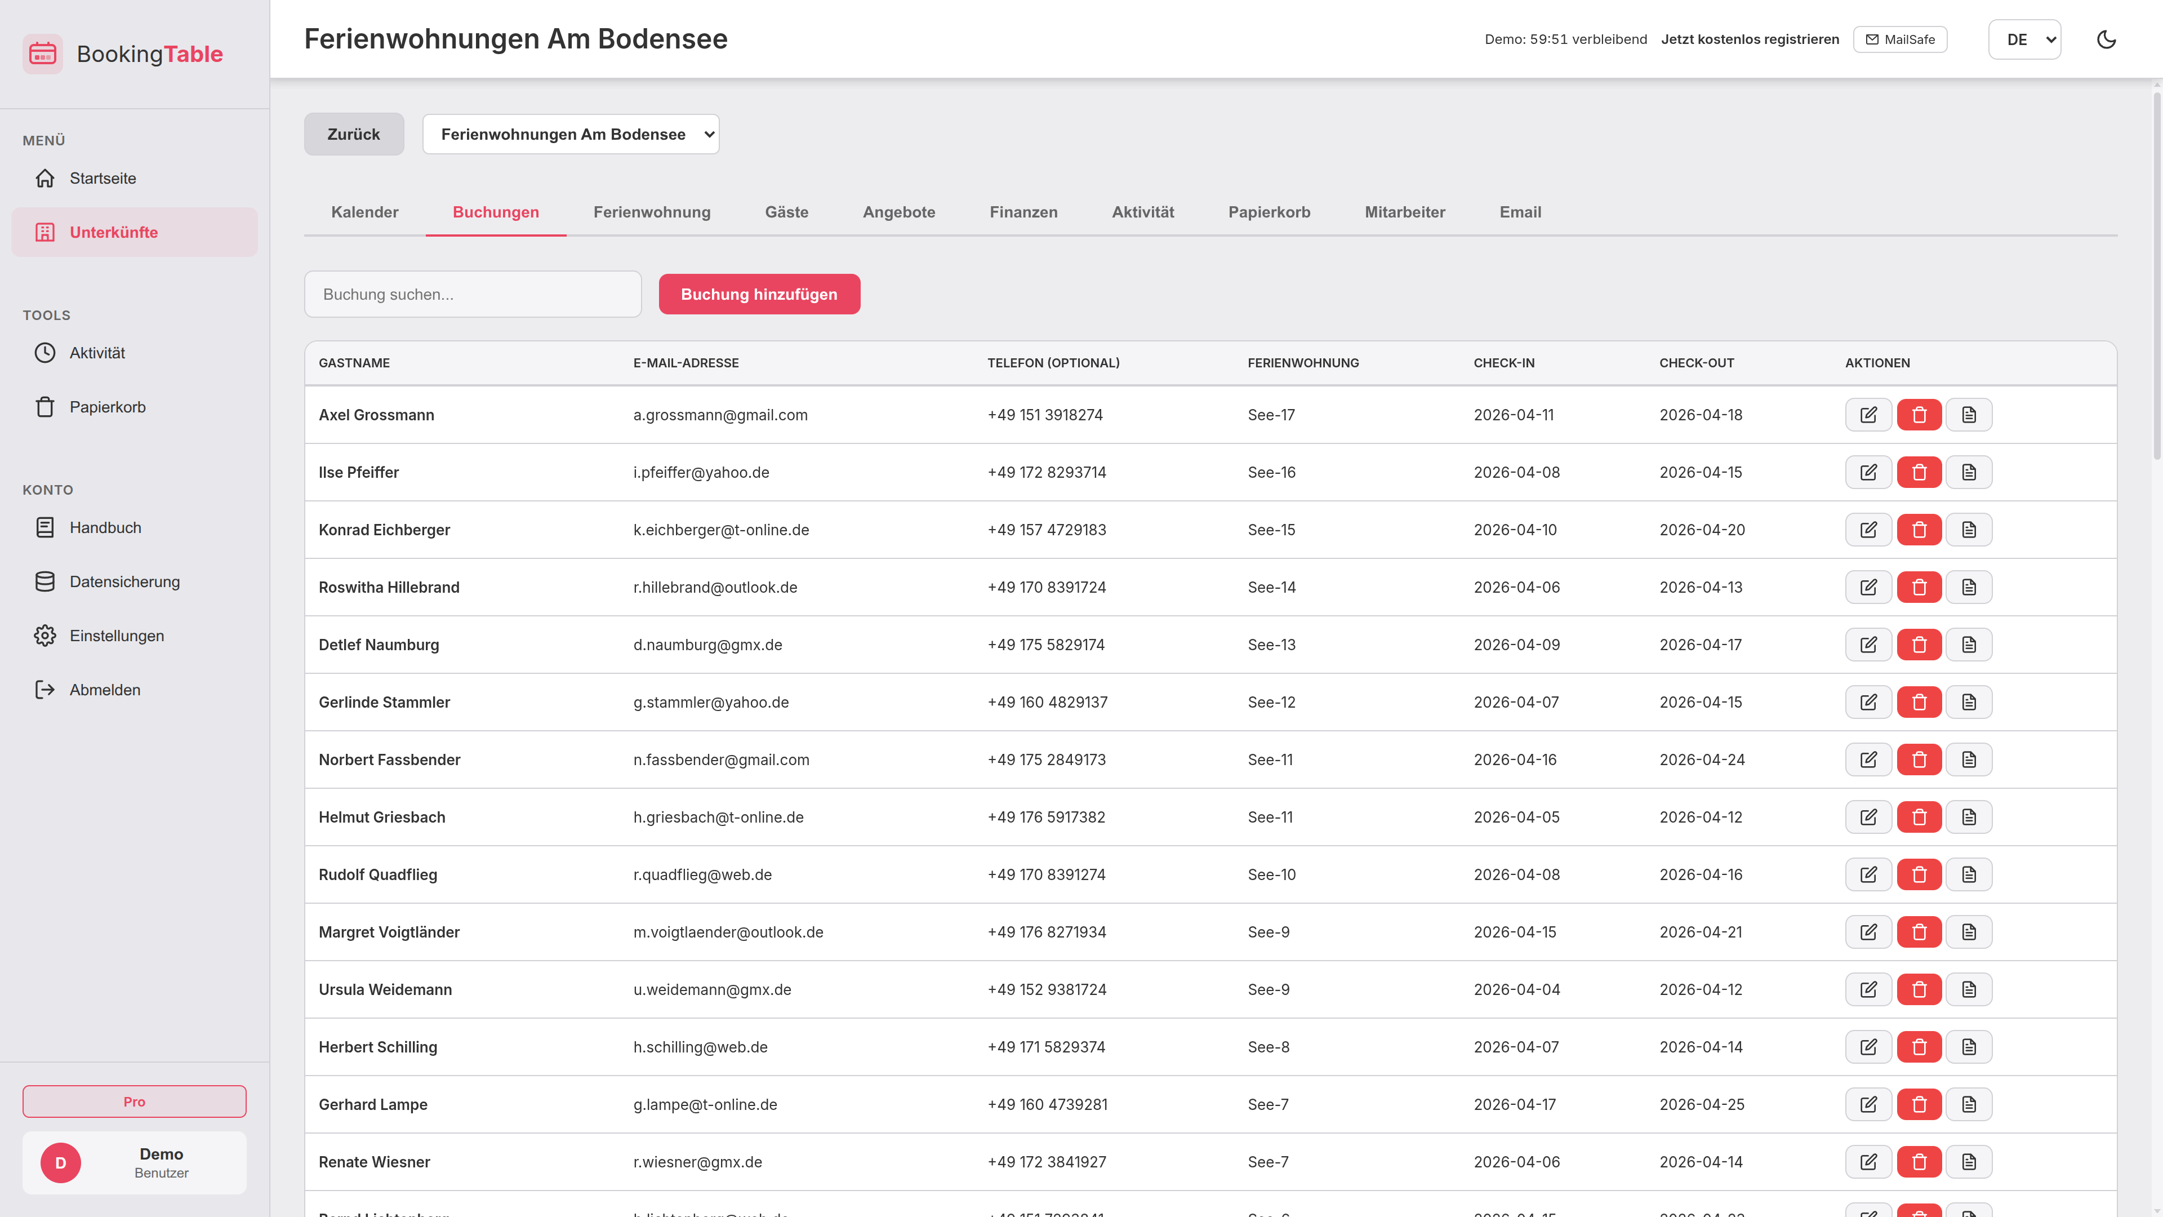Screen dimensions: 2163x1217
Task: Open document for Axel Grossmann's booking
Action: pyautogui.click(x=1969, y=415)
